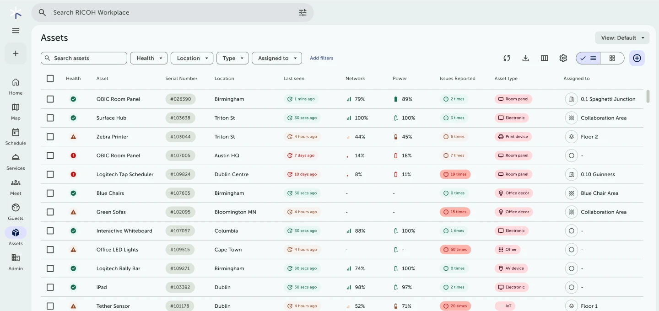Click the Search assets input field
This screenshot has width=659, height=311.
(x=87, y=58)
